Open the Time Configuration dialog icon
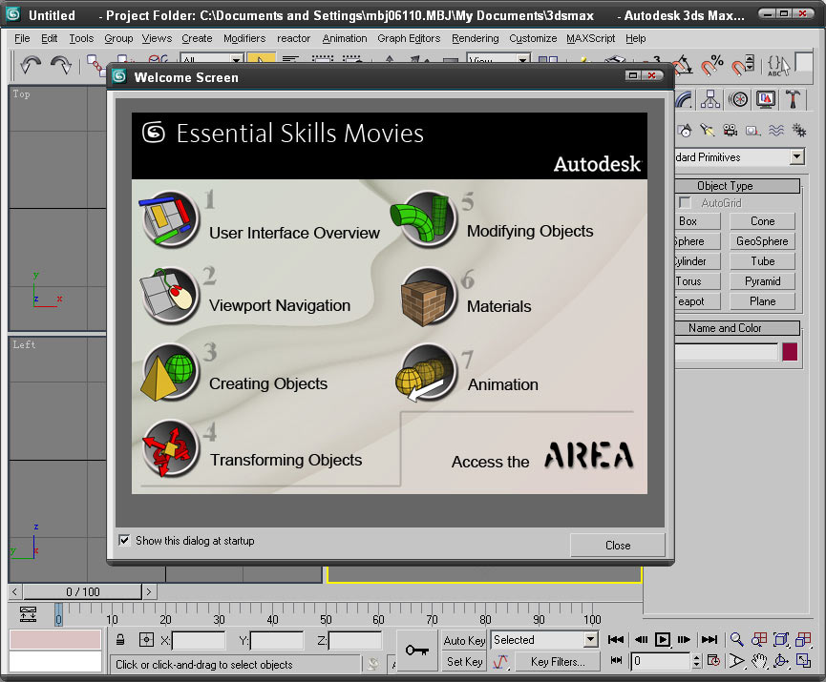The height and width of the screenshot is (682, 826). (x=713, y=661)
